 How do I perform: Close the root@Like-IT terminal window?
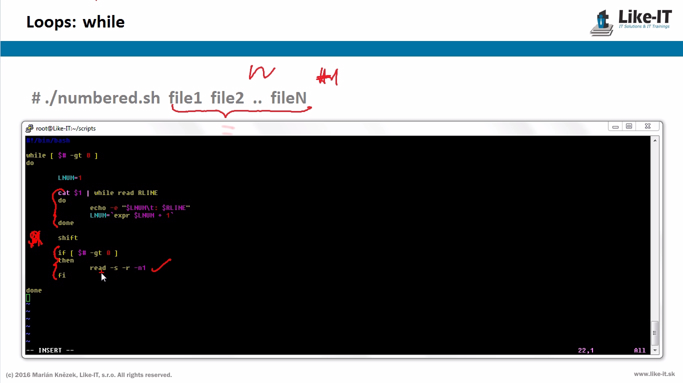pos(647,126)
